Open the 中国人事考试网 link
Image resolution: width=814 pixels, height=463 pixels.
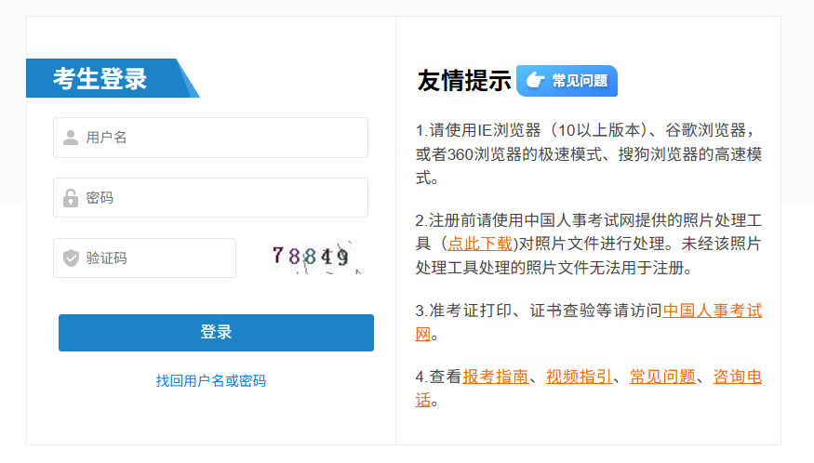(713, 311)
